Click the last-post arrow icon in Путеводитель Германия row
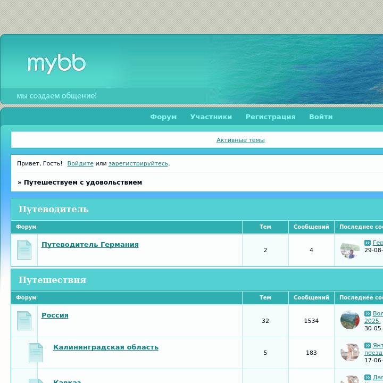383x383 pixels. click(368, 243)
